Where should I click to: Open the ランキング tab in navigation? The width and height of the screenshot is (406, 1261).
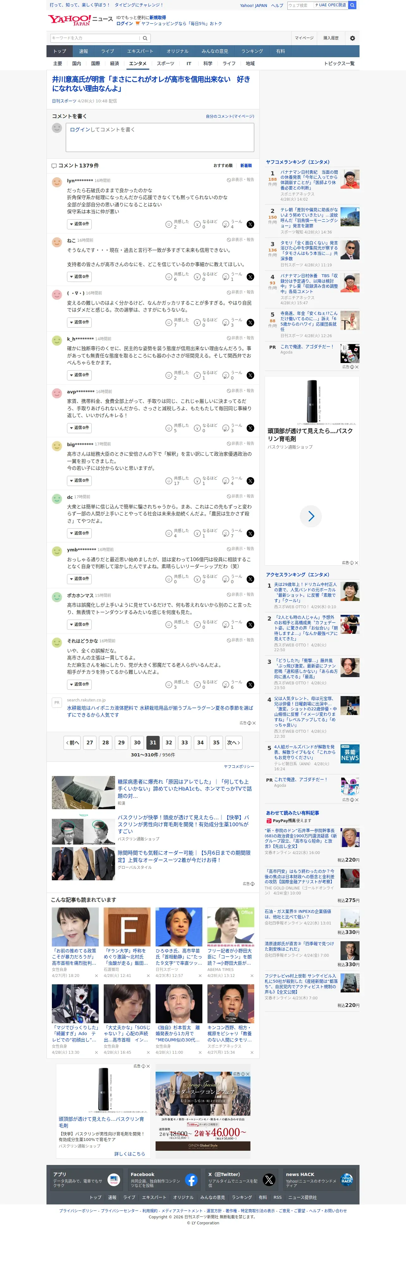pos(252,52)
